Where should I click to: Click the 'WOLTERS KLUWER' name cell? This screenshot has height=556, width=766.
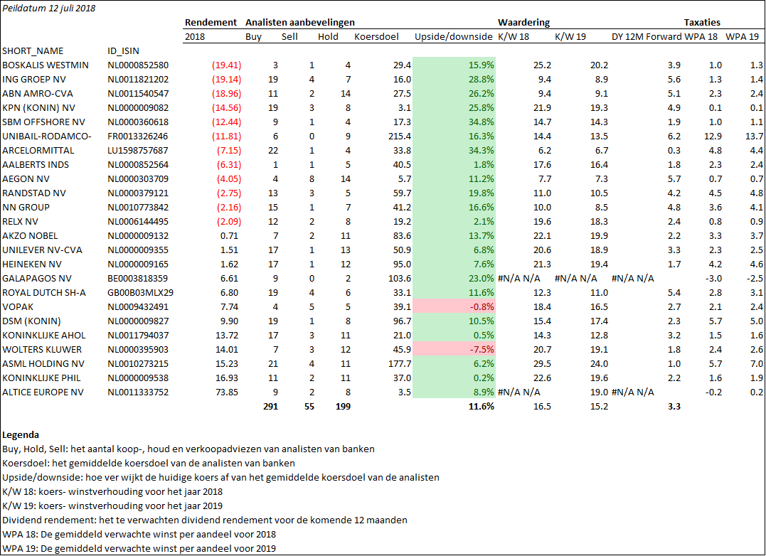pos(42,349)
